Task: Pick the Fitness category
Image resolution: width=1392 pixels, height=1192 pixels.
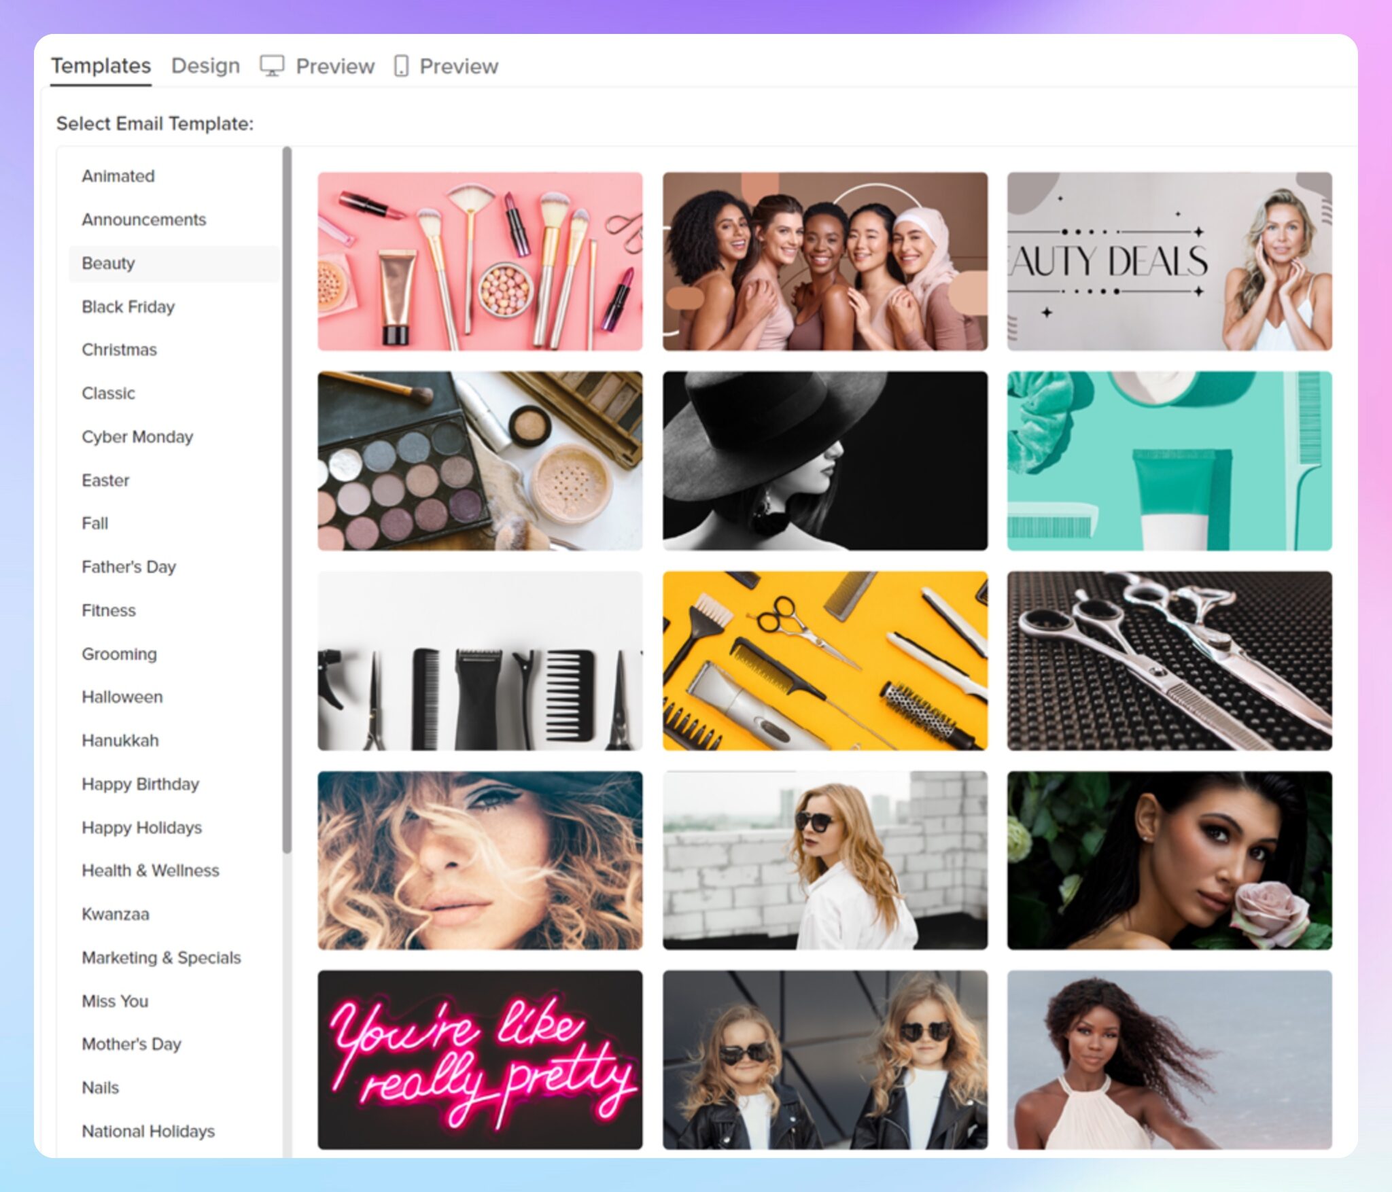Action: (x=109, y=610)
